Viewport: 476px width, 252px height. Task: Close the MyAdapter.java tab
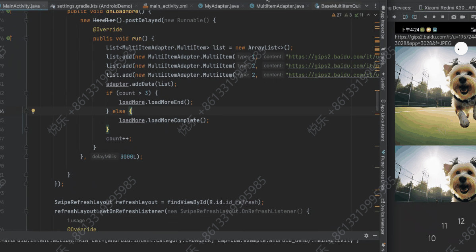coord(243,6)
